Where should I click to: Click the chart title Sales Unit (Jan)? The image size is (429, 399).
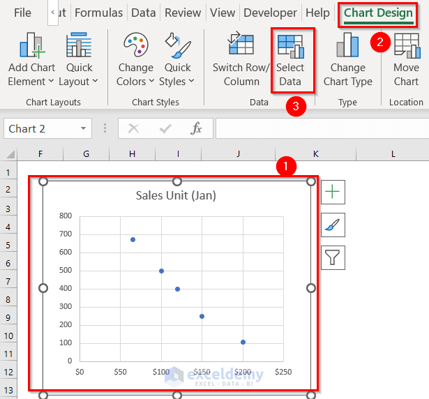[x=176, y=195]
